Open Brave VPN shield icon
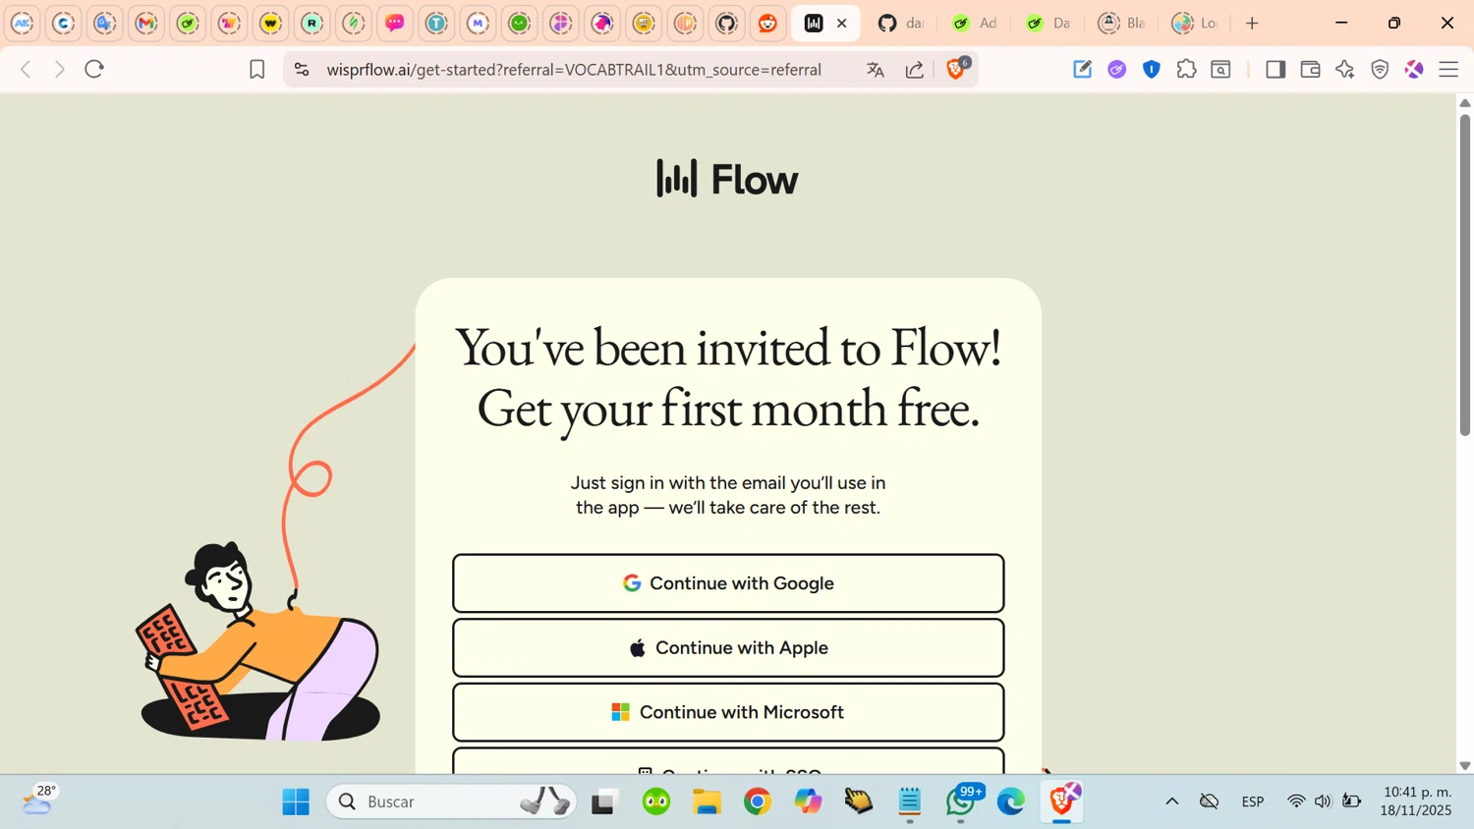1474x829 pixels. [1380, 69]
